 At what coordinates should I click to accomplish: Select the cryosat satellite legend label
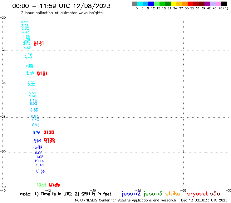pos(198,194)
